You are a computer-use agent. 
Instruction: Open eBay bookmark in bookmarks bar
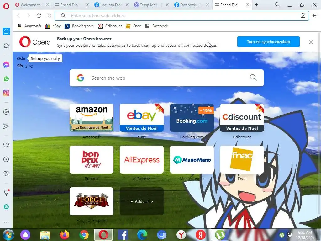click(x=53, y=26)
